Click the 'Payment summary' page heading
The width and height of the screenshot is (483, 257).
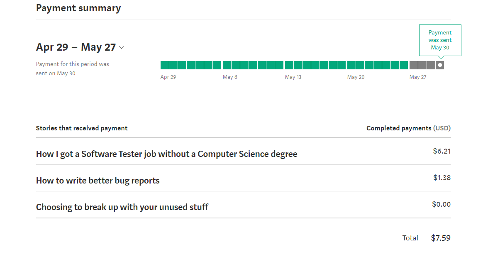[78, 8]
